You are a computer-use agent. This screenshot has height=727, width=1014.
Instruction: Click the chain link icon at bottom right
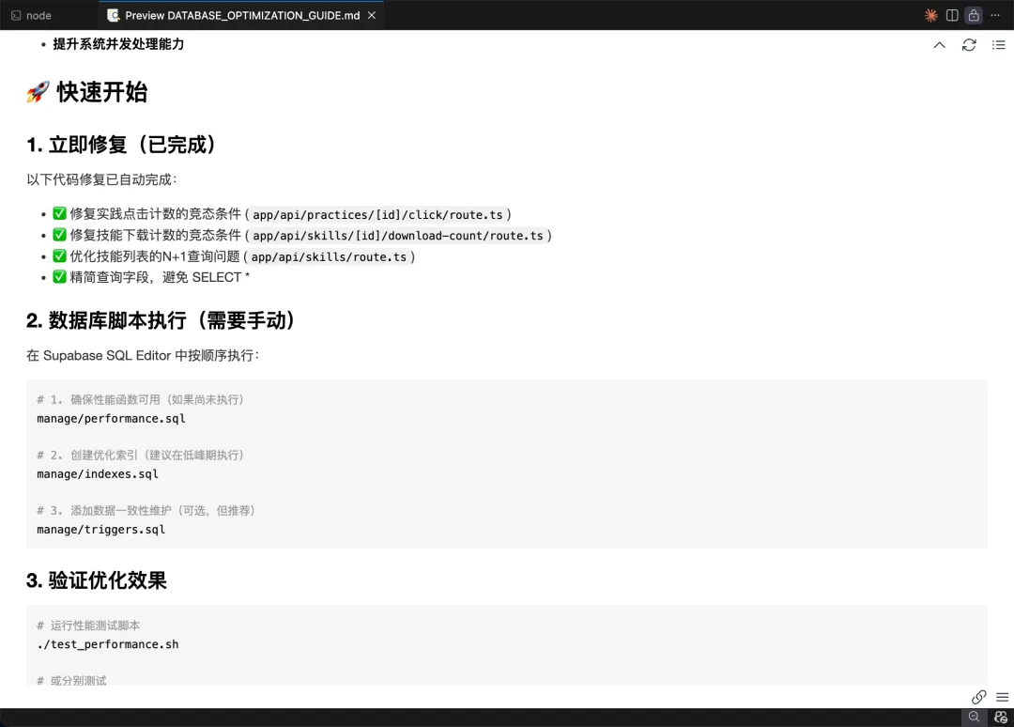[x=978, y=697]
